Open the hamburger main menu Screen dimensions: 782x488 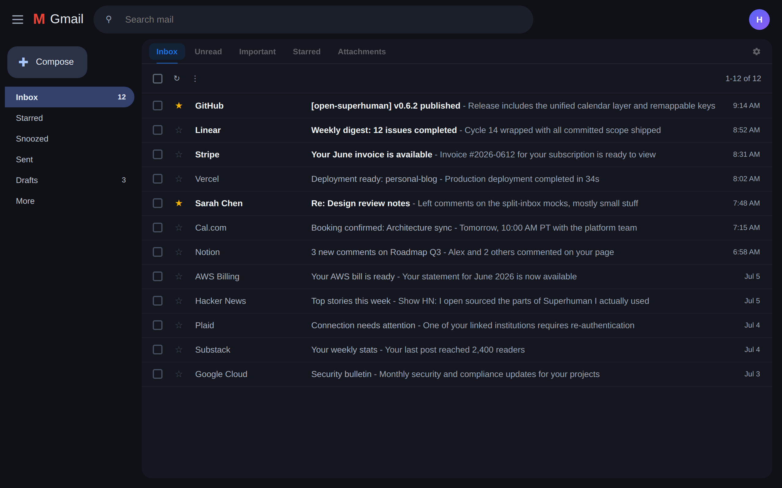pyautogui.click(x=17, y=19)
